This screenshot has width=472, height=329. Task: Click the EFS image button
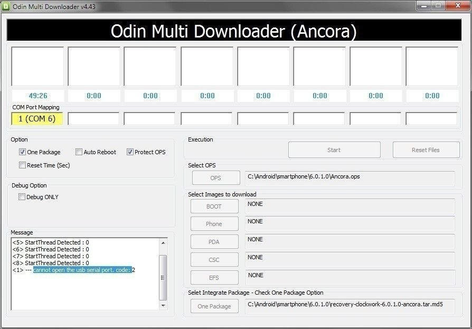(x=214, y=278)
